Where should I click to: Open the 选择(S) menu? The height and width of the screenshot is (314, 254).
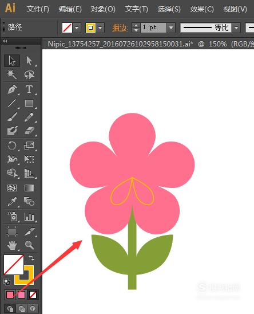pos(169,9)
